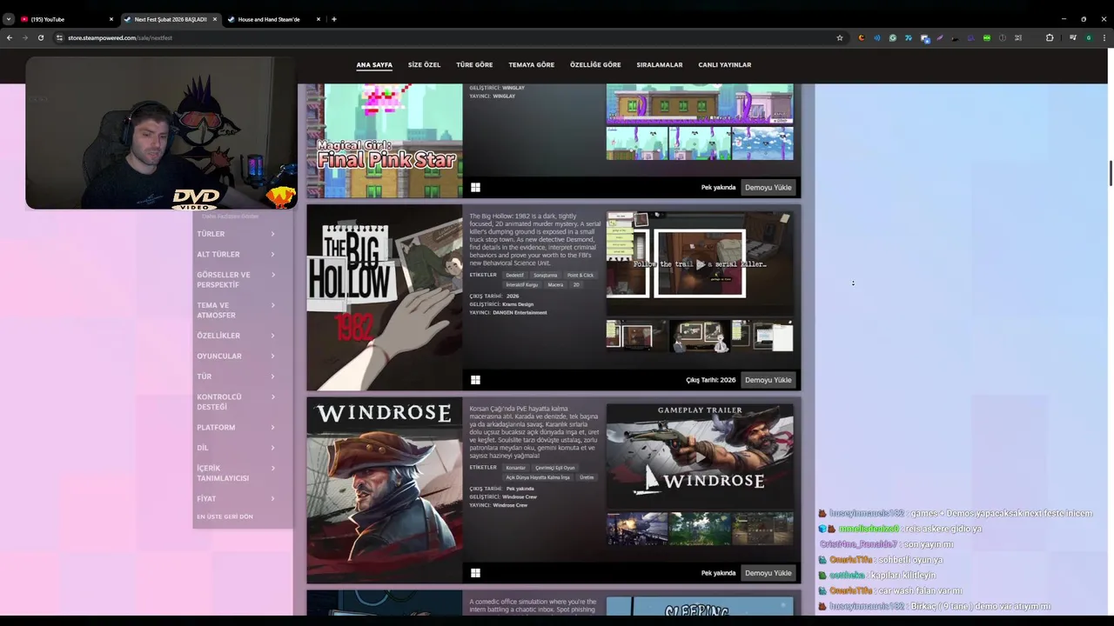Image resolution: width=1114 pixels, height=626 pixels.
Task: Open Magical Girl Final Pink Star cover
Action: coord(385,140)
